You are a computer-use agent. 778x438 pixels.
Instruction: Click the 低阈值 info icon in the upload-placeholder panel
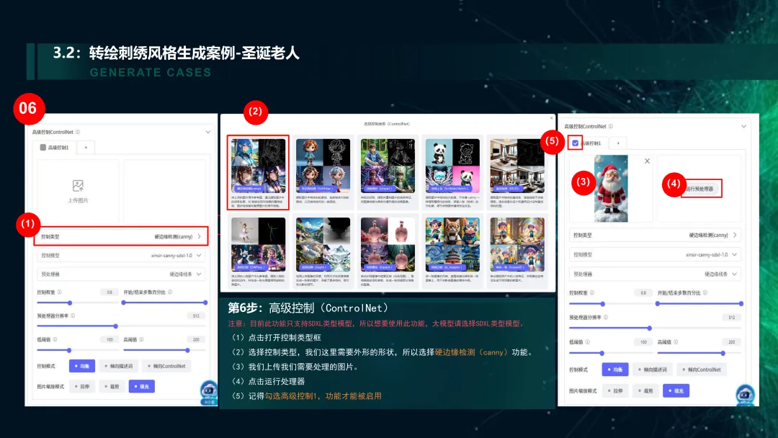(x=55, y=340)
